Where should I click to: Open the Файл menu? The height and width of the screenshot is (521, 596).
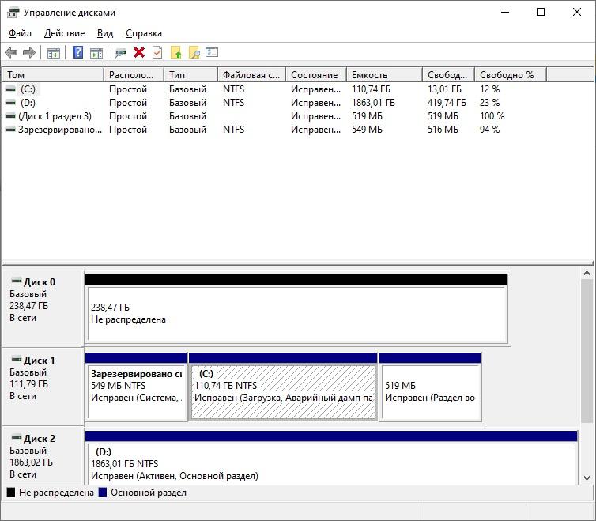point(20,33)
